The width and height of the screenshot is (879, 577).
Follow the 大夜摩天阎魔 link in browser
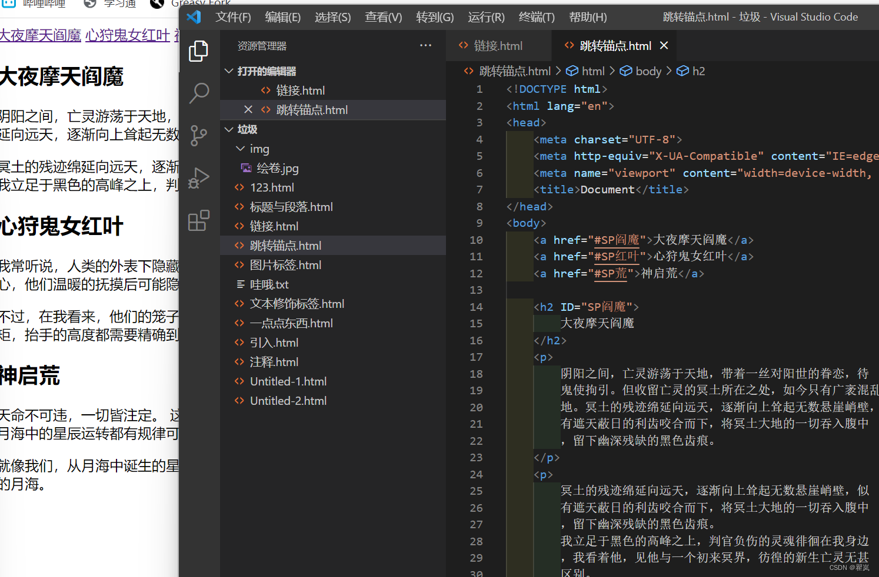tap(41, 35)
